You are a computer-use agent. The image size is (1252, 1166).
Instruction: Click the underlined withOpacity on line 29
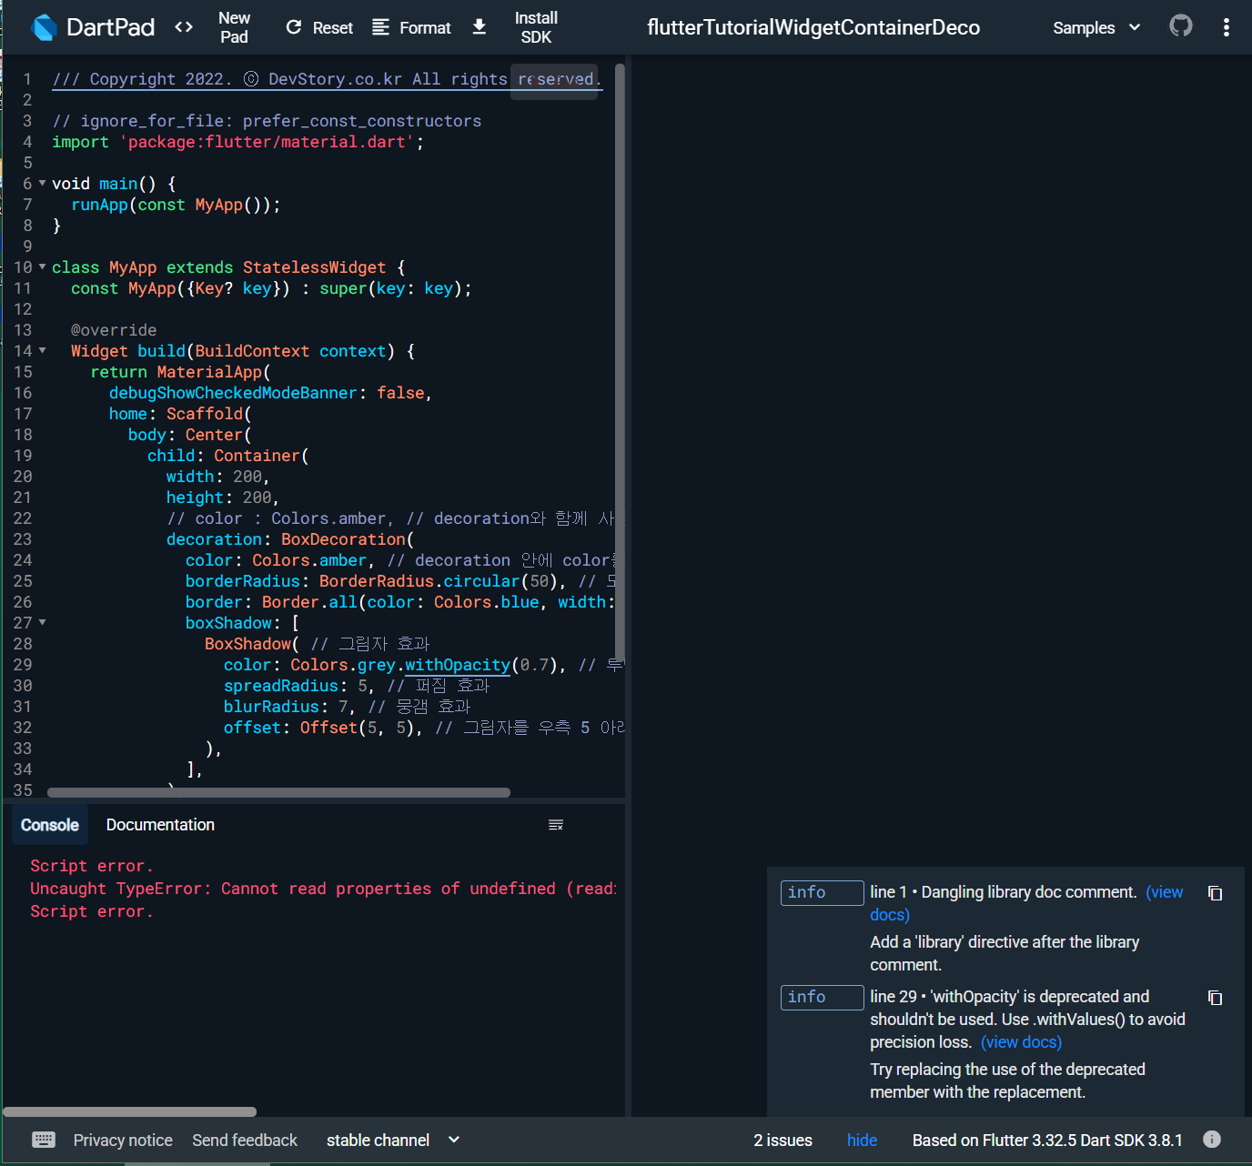(x=458, y=665)
